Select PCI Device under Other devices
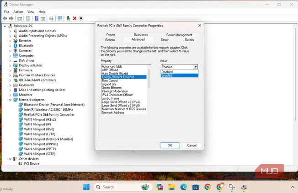 coord(32,164)
